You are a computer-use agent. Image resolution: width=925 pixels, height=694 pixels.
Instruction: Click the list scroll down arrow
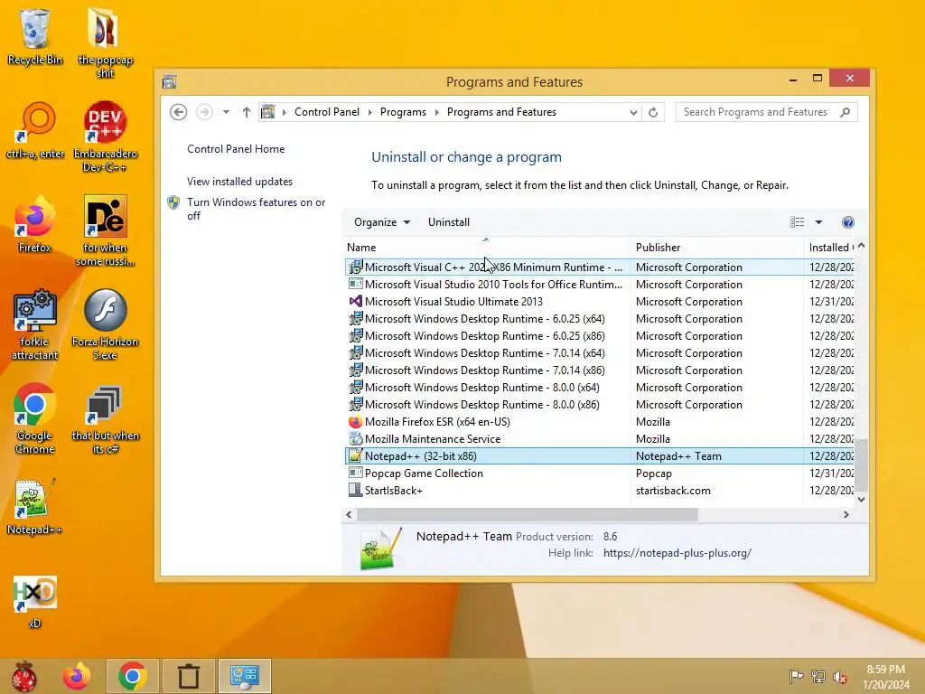point(861,499)
